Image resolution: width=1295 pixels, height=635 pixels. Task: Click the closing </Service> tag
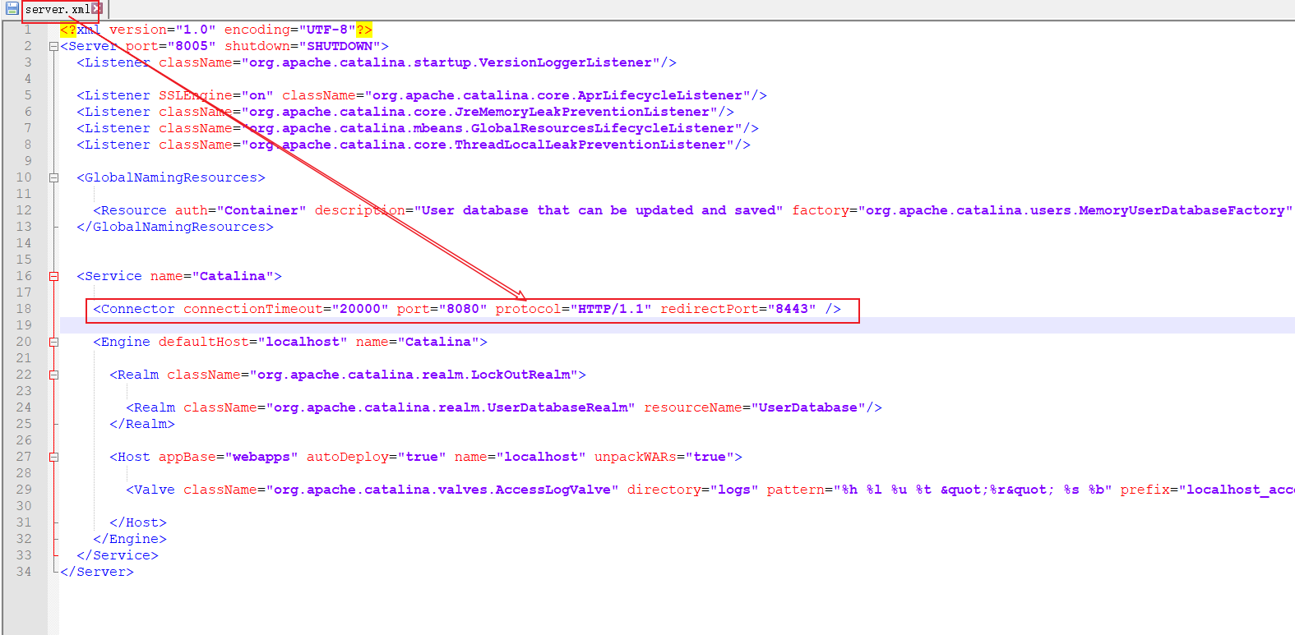[118, 555]
